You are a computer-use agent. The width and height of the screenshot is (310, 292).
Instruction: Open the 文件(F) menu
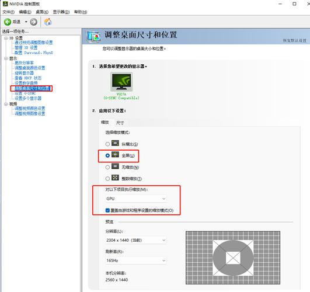pyautogui.click(x=8, y=12)
